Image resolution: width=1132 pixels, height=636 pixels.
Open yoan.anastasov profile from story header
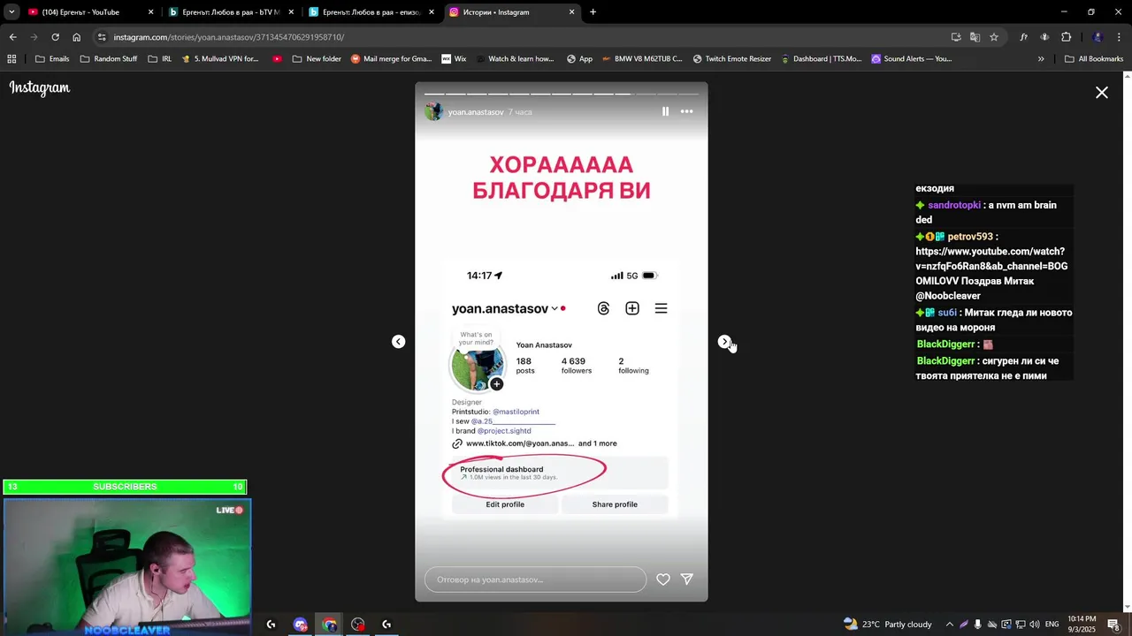pos(476,112)
